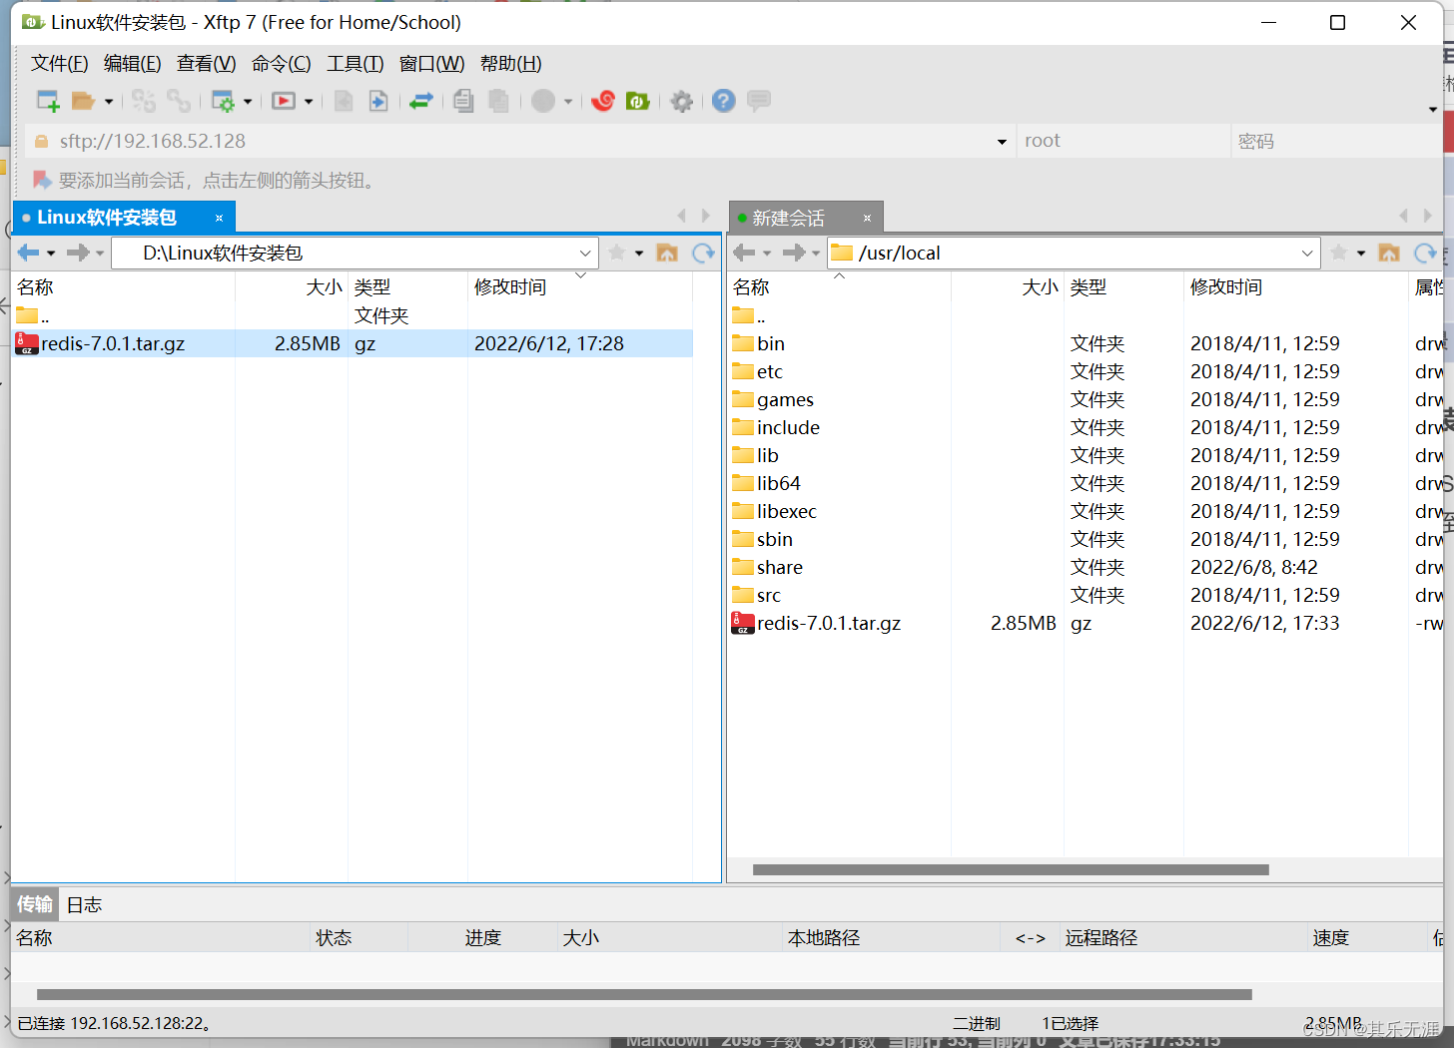Click the New Session toolbar icon
This screenshot has height=1048, width=1454.
pos(48,101)
